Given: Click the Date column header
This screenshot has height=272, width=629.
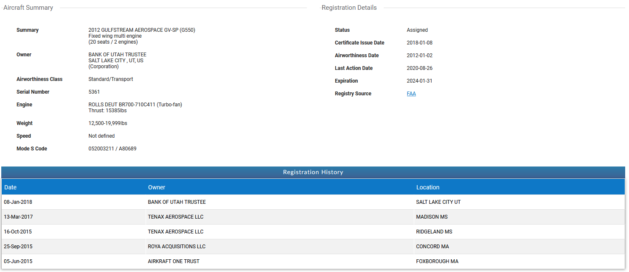Looking at the screenshot, I should point(11,187).
